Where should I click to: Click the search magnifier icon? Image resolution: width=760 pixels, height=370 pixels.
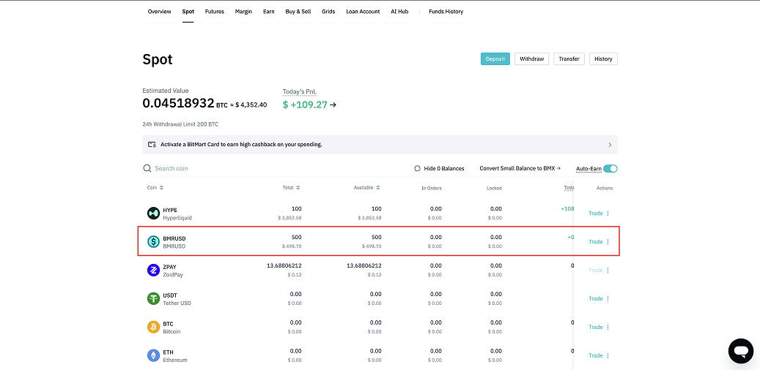click(x=147, y=168)
